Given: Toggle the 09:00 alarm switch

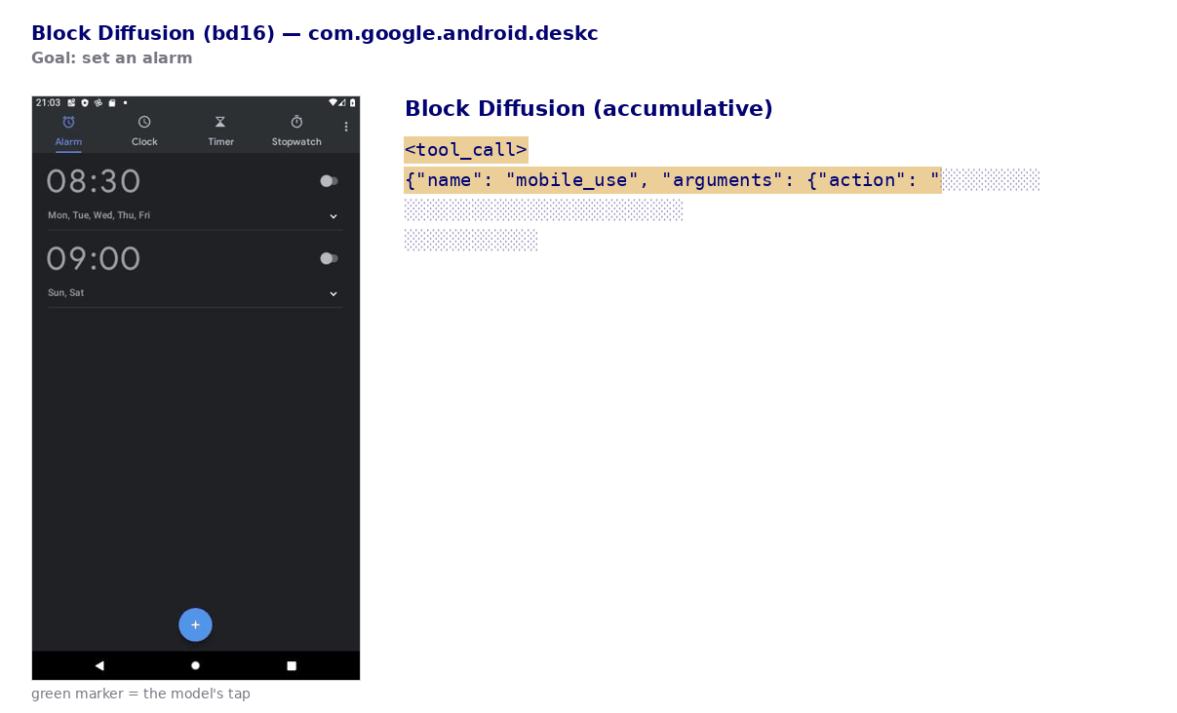Looking at the screenshot, I should 330,258.
